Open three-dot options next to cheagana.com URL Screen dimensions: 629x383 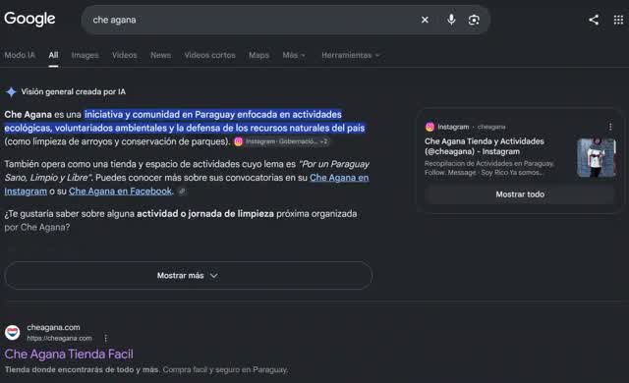105,338
